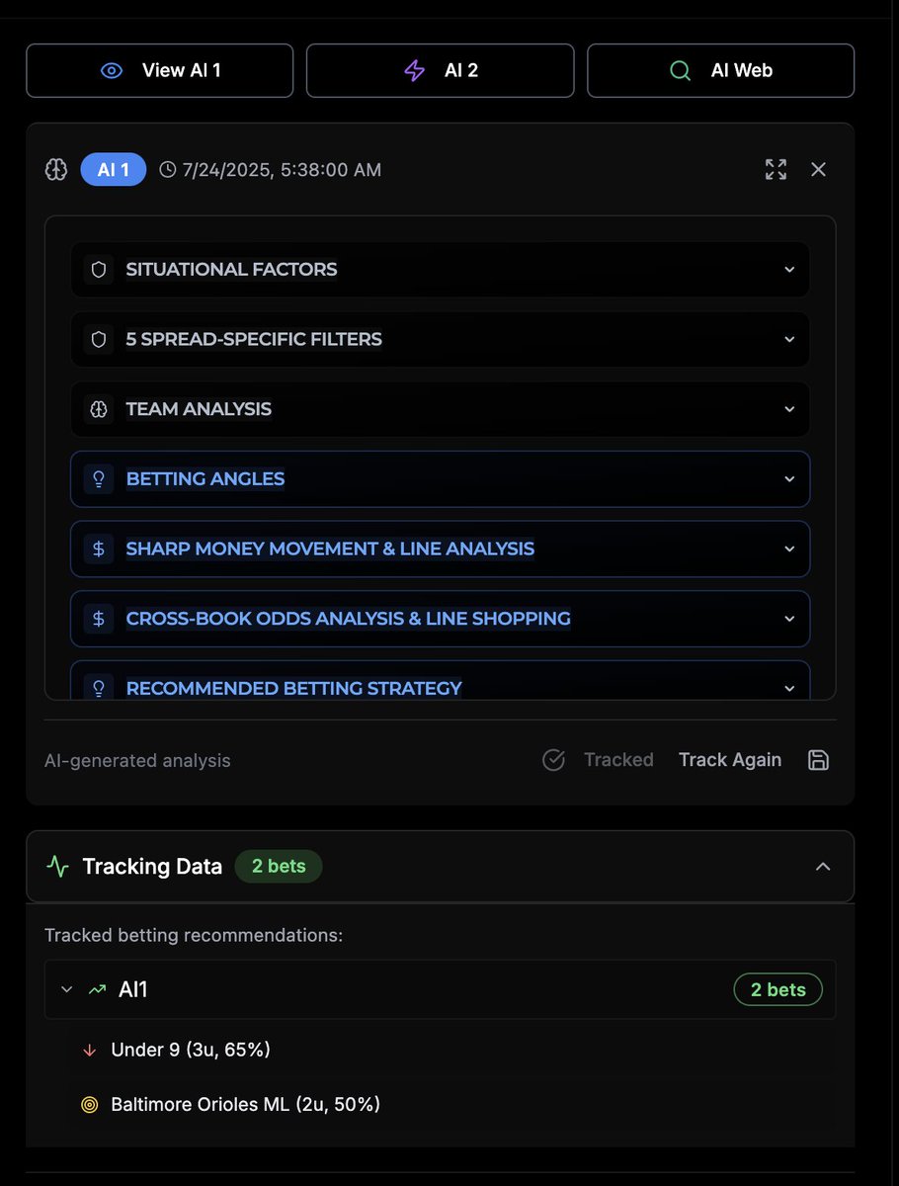Image resolution: width=899 pixels, height=1186 pixels.
Task: Collapse the AI1 bets list
Action: [66, 988]
